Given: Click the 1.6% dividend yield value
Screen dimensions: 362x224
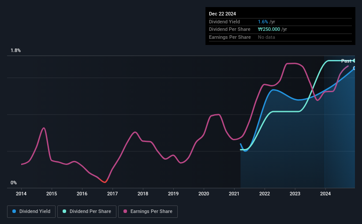Looking at the screenshot, I should pos(263,22).
